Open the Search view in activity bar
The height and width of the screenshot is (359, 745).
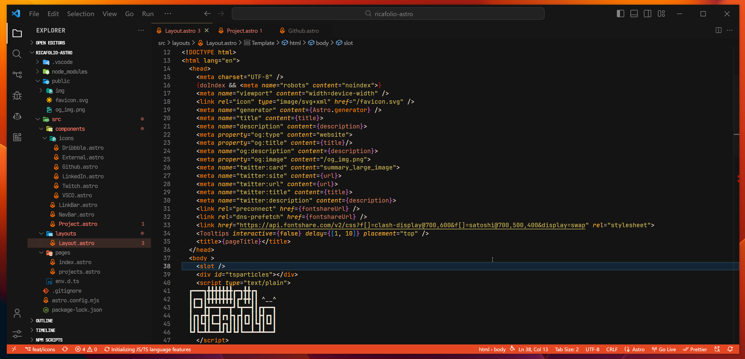click(17, 54)
